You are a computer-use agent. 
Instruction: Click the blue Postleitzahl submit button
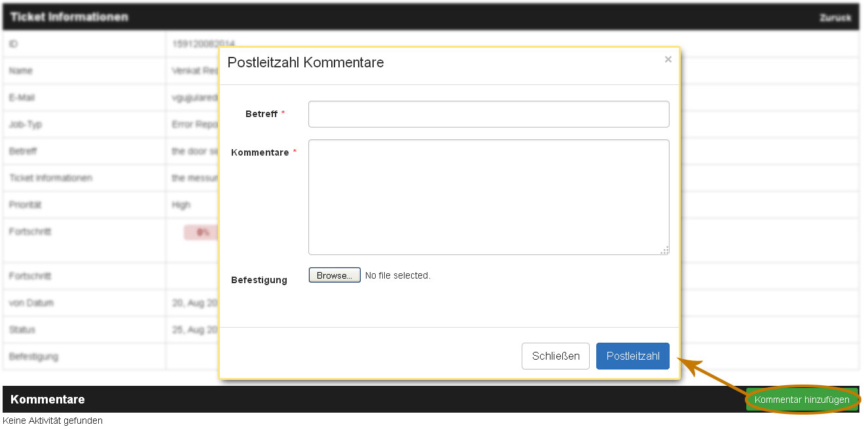[x=632, y=356]
